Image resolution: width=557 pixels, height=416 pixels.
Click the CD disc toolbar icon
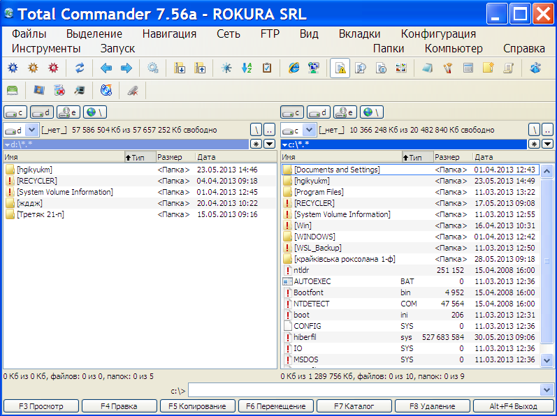pos(106,90)
